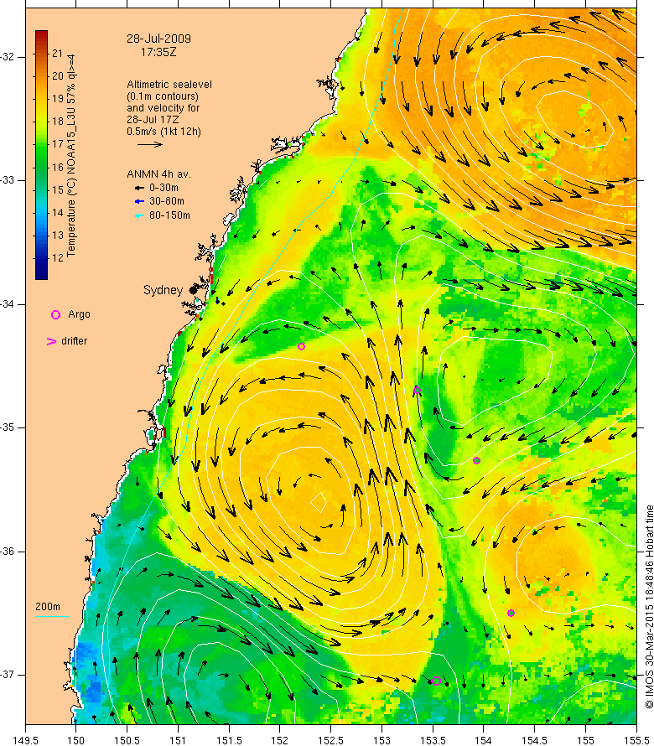Click the '-32' latitude axis label
Screen dimensions: 654x746
tap(8, 57)
